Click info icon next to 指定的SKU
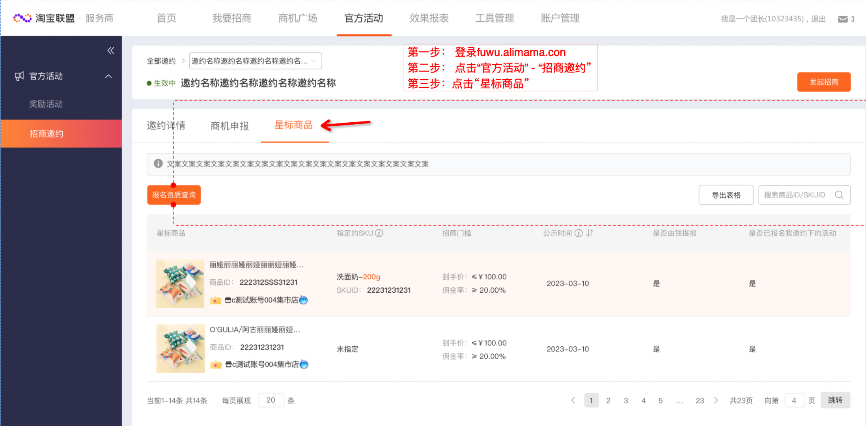The width and height of the screenshot is (866, 426). [379, 233]
